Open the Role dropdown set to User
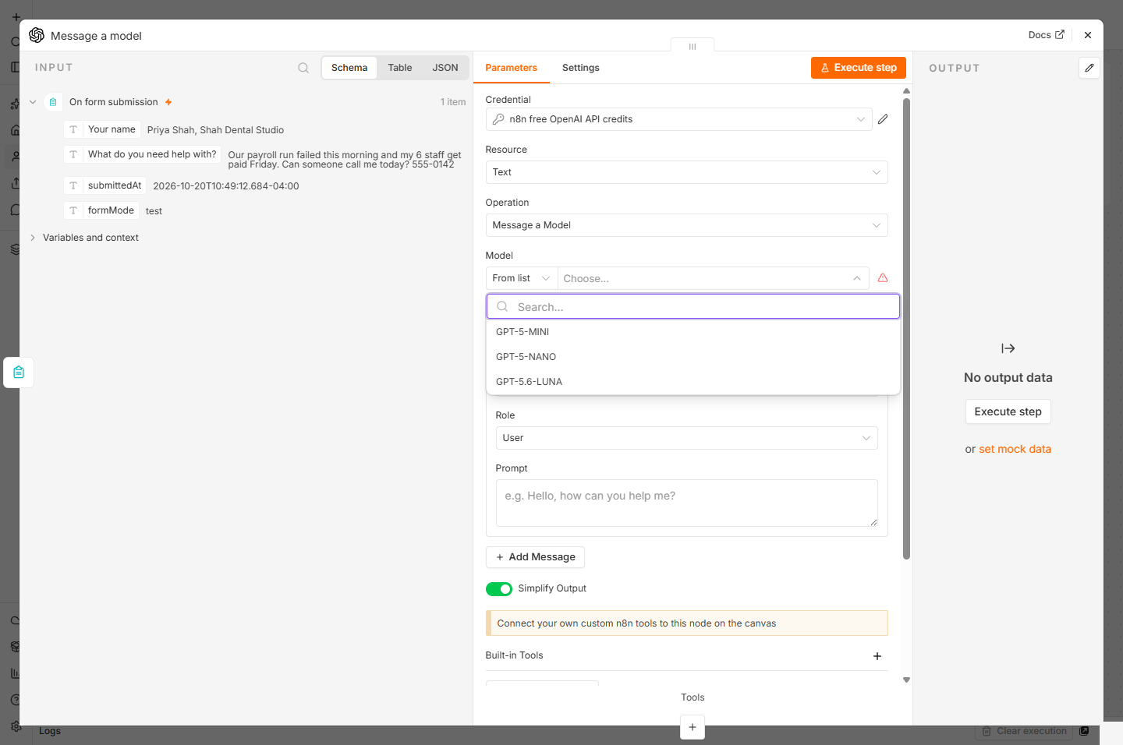Image resolution: width=1123 pixels, height=745 pixels. [686, 438]
